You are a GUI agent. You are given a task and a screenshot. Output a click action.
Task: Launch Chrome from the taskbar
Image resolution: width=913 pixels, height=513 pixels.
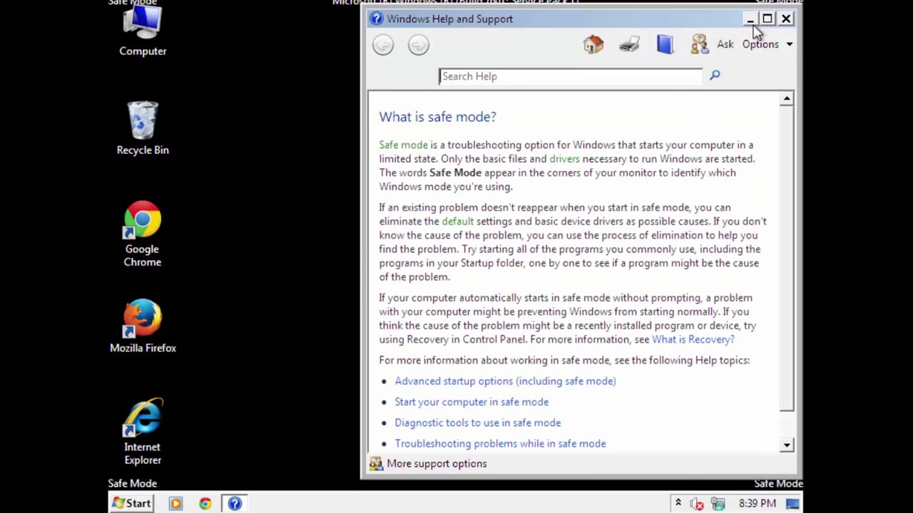(205, 504)
